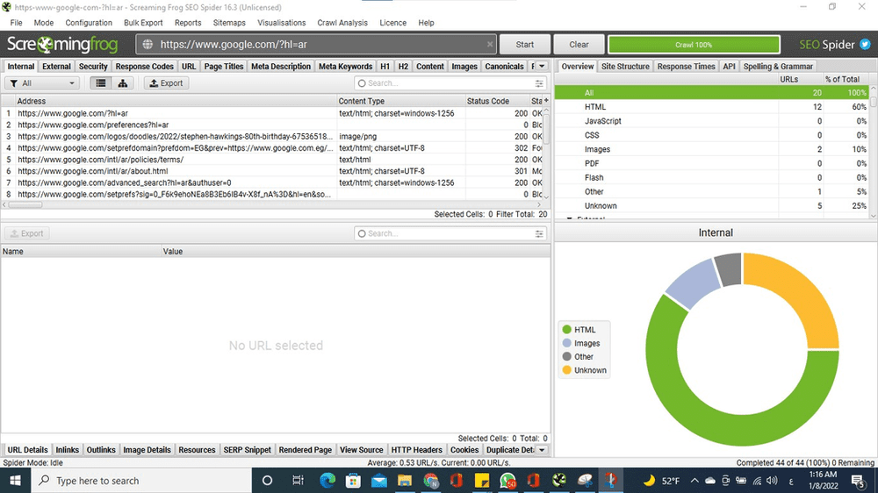Image resolution: width=878 pixels, height=493 pixels.
Task: Switch to the Site Structure tab
Action: click(625, 66)
